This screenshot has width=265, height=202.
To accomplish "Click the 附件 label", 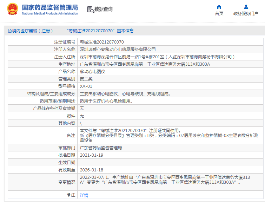I will pos(71,116).
